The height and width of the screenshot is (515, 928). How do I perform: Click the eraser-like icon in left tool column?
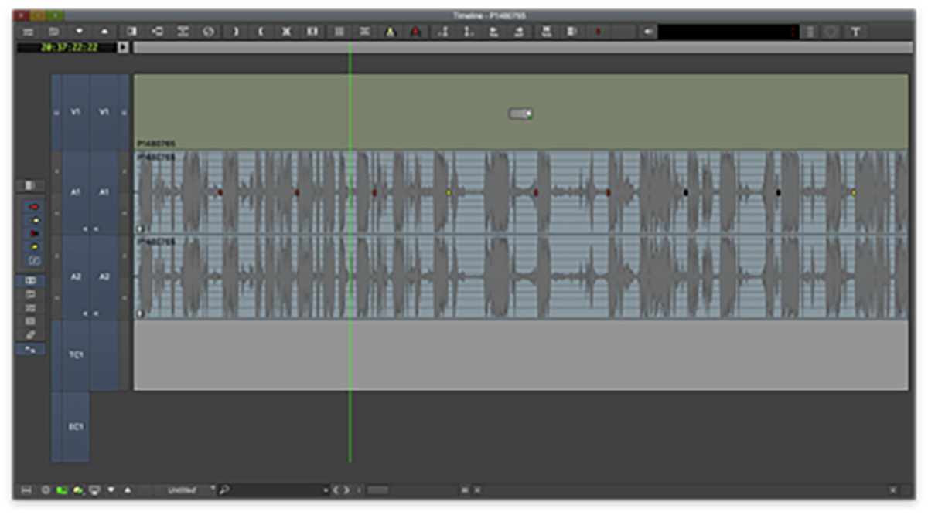[30, 334]
